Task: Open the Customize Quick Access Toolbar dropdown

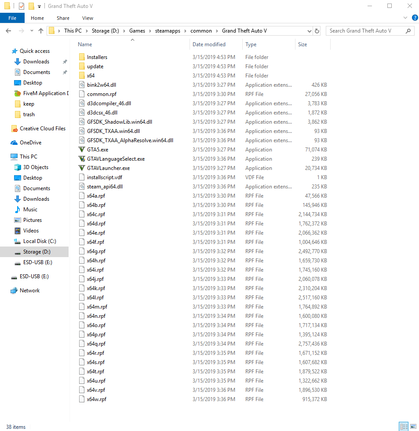Action: coord(39,6)
